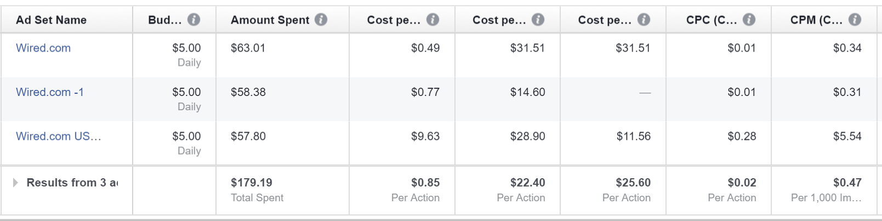The height and width of the screenshot is (221, 882).
Task: Click the CPC column header text
Action: click(712, 20)
